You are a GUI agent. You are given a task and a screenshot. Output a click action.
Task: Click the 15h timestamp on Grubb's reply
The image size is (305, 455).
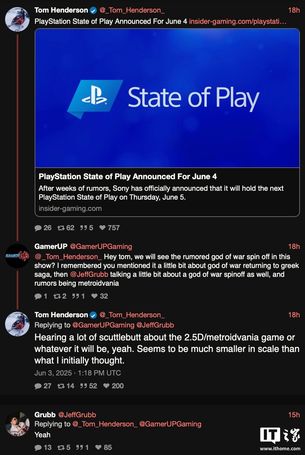(293, 415)
